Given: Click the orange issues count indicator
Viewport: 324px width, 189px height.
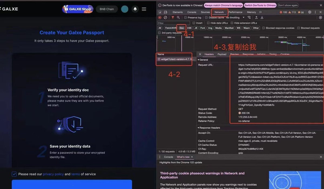Looking at the screenshot, I should pos(301,12).
